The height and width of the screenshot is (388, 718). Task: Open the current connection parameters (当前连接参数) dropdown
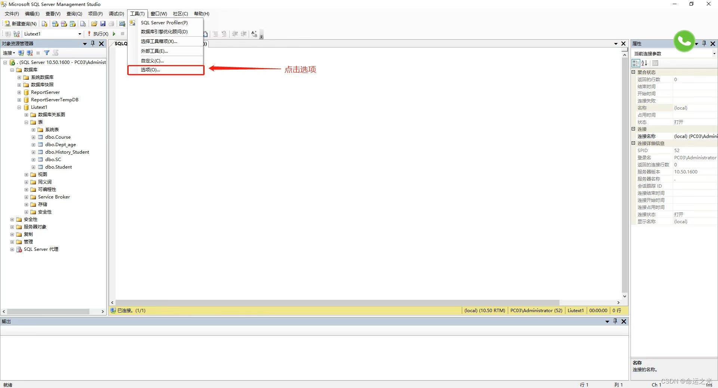click(x=714, y=54)
